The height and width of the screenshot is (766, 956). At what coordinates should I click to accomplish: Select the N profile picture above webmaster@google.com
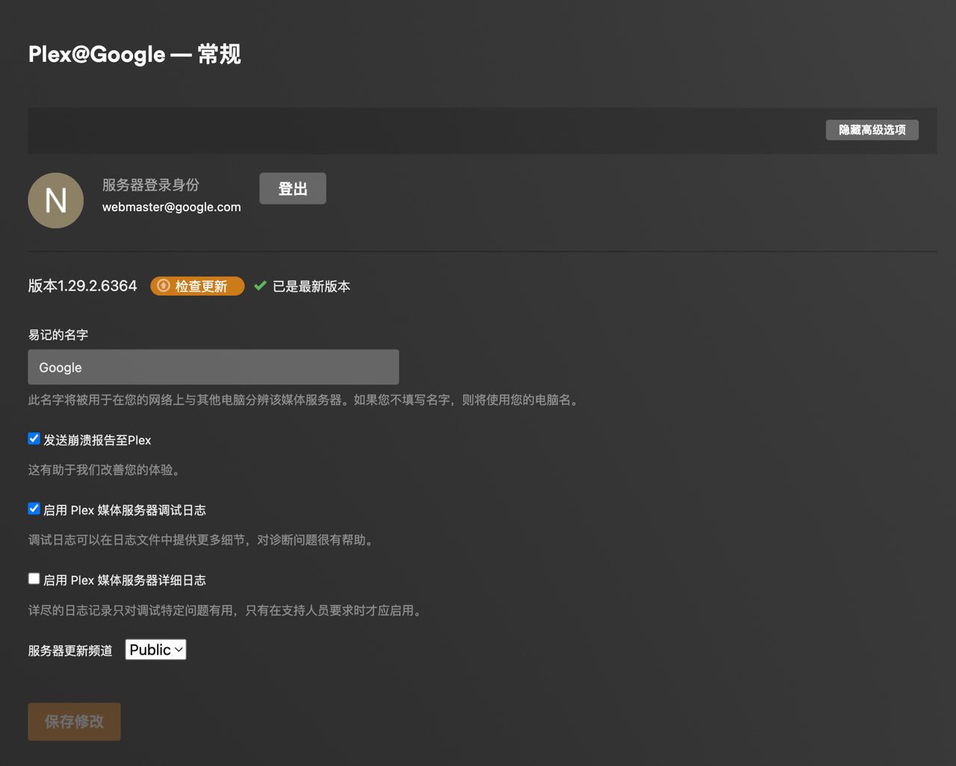click(56, 200)
